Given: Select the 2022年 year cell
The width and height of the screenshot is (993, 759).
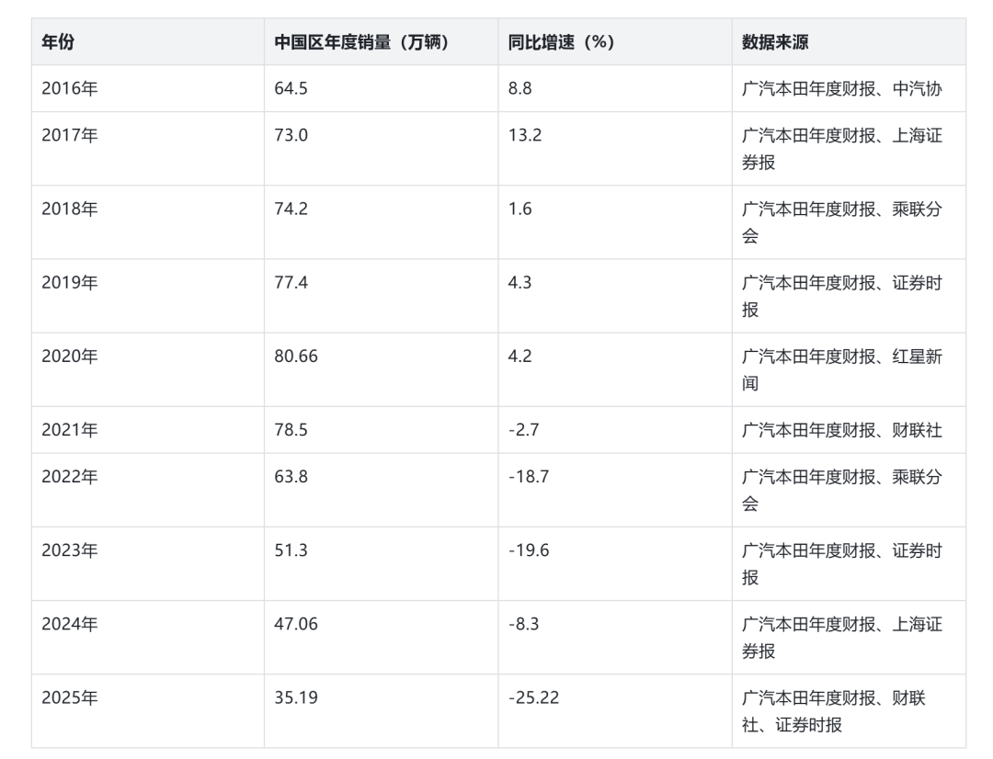Looking at the screenshot, I should [69, 477].
